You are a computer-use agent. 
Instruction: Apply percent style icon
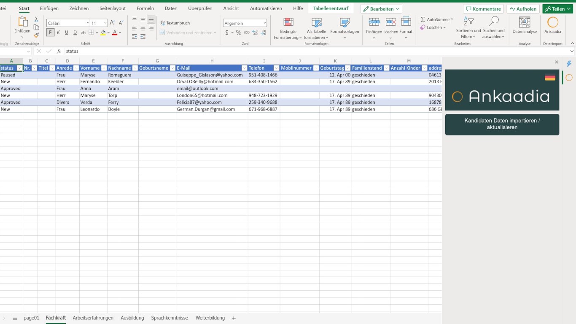[238, 32]
